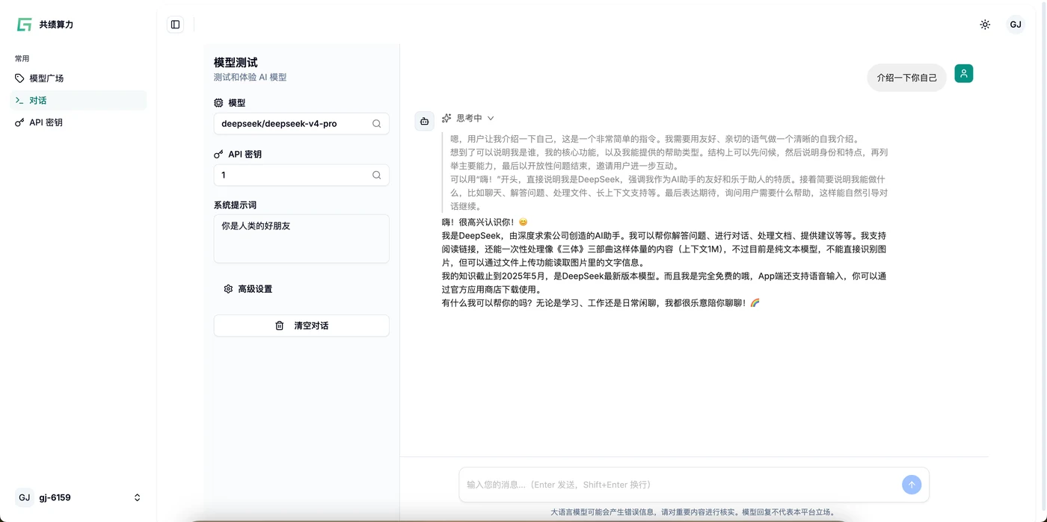Viewport: 1047px width, 522px height.
Task: Open API 密钥 in the sidebar
Action: (78, 122)
